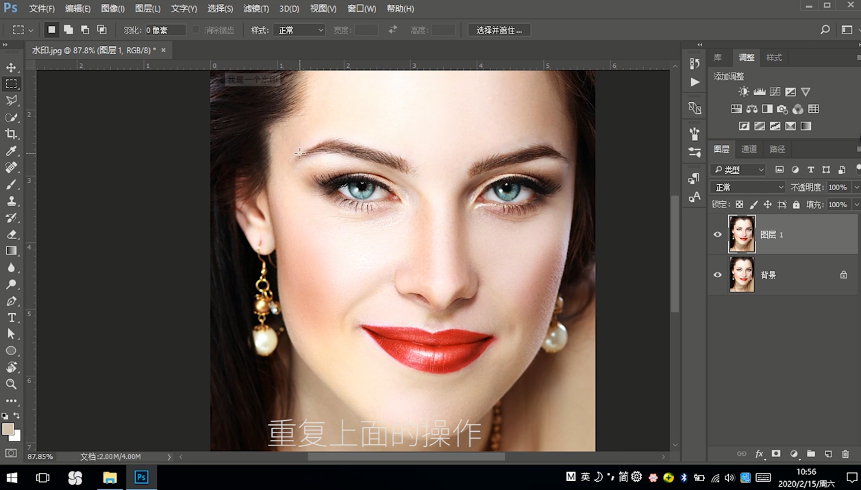The height and width of the screenshot is (490, 861).
Task: Add a Brightness/Contrast adjustment
Action: [744, 92]
